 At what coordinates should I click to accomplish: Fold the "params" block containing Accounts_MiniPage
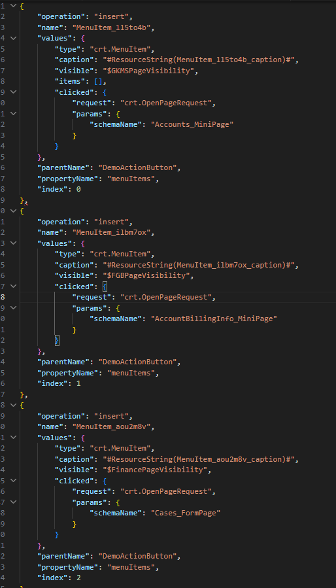pyautogui.click(x=14, y=114)
